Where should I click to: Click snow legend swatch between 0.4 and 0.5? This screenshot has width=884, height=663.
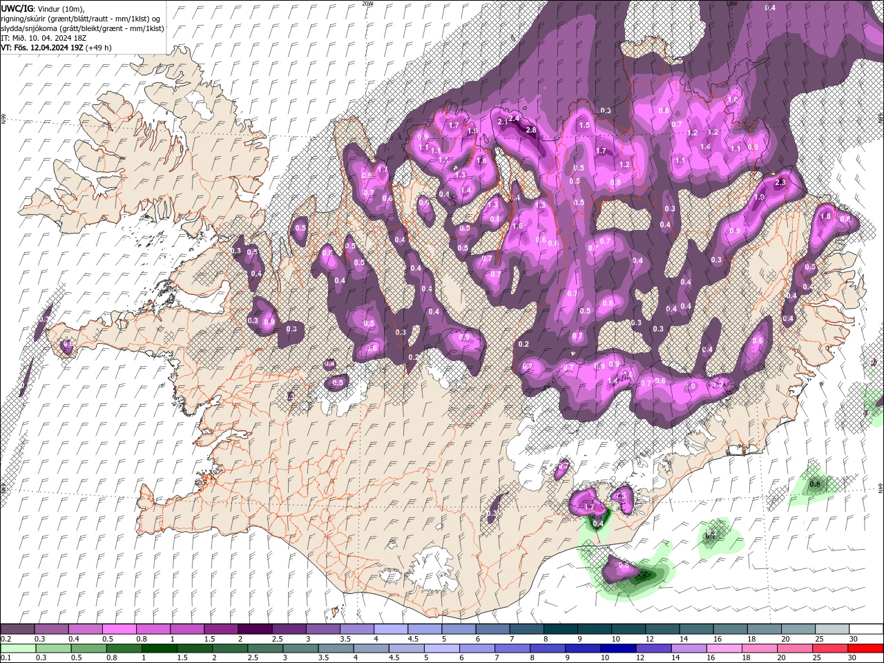click(86, 629)
